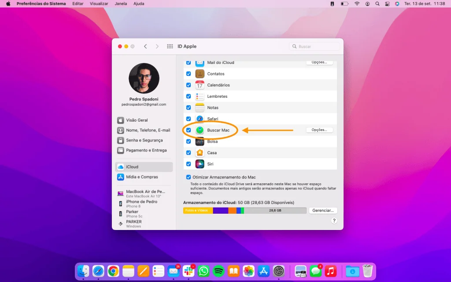The height and width of the screenshot is (282, 451).
Task: Toggle the Calendários checkbox off
Action: click(189, 85)
